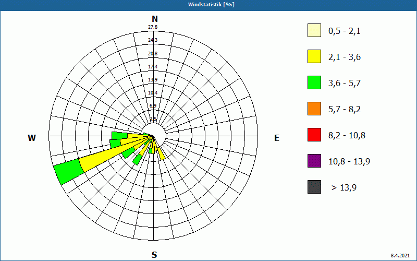Click the 13,9 radial axis value

153,80
